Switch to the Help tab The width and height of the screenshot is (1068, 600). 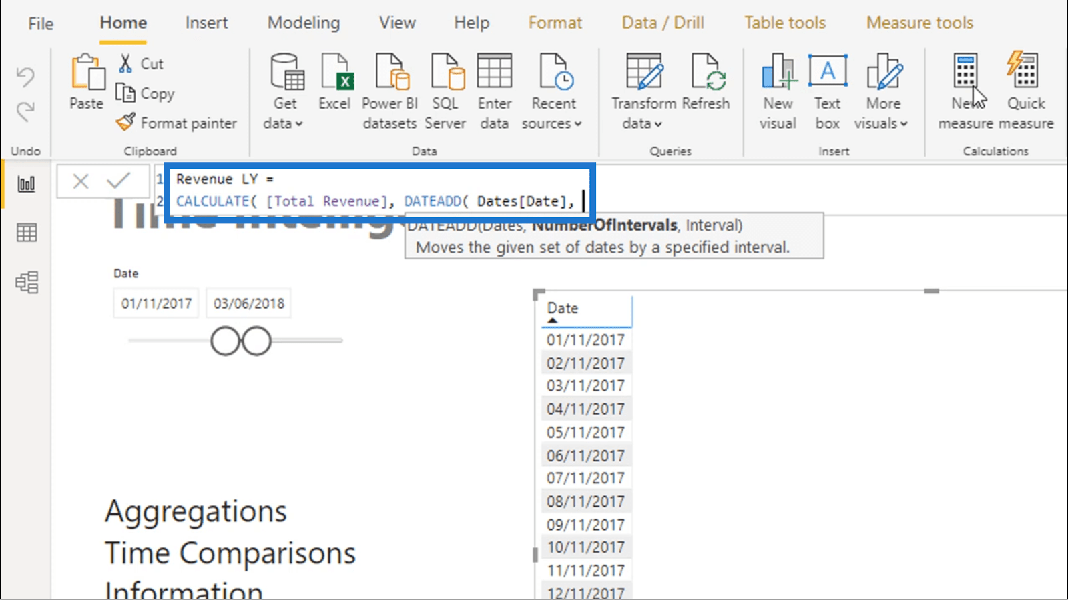(x=472, y=23)
